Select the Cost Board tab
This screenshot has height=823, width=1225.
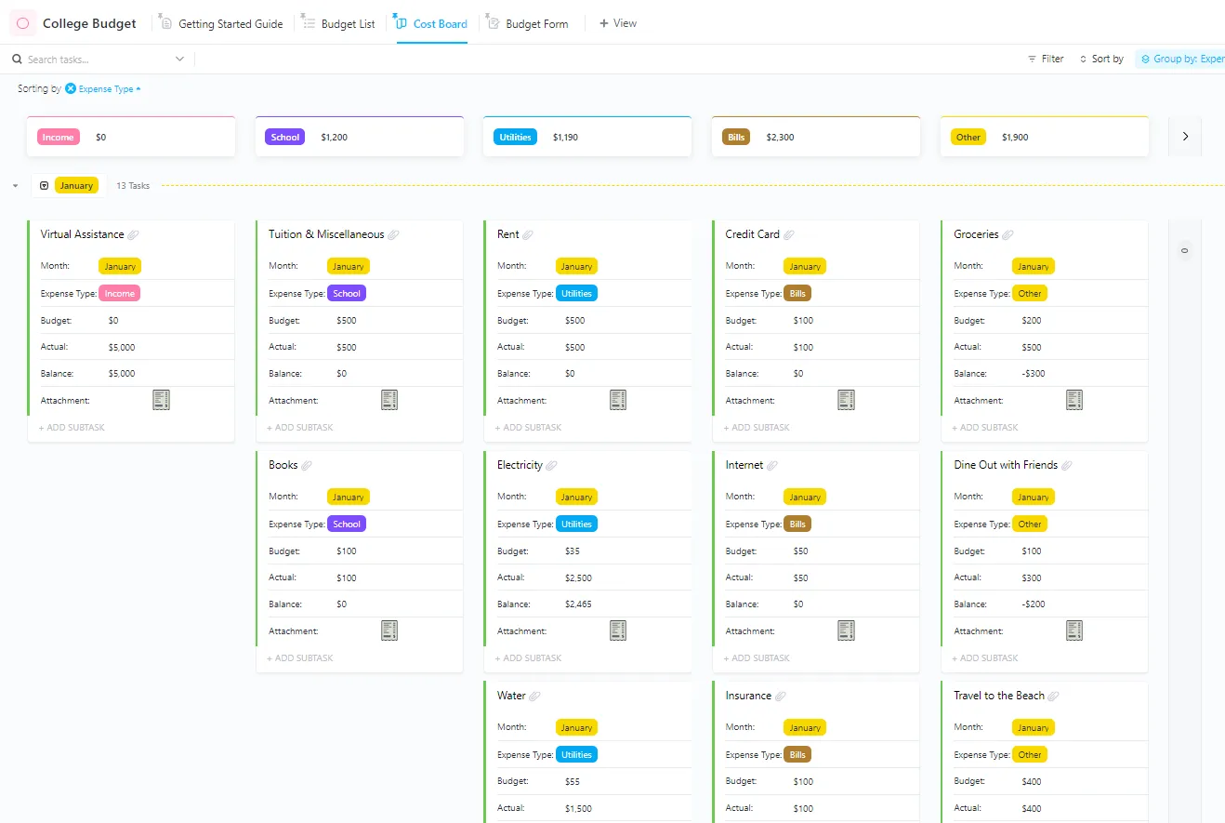431,23
